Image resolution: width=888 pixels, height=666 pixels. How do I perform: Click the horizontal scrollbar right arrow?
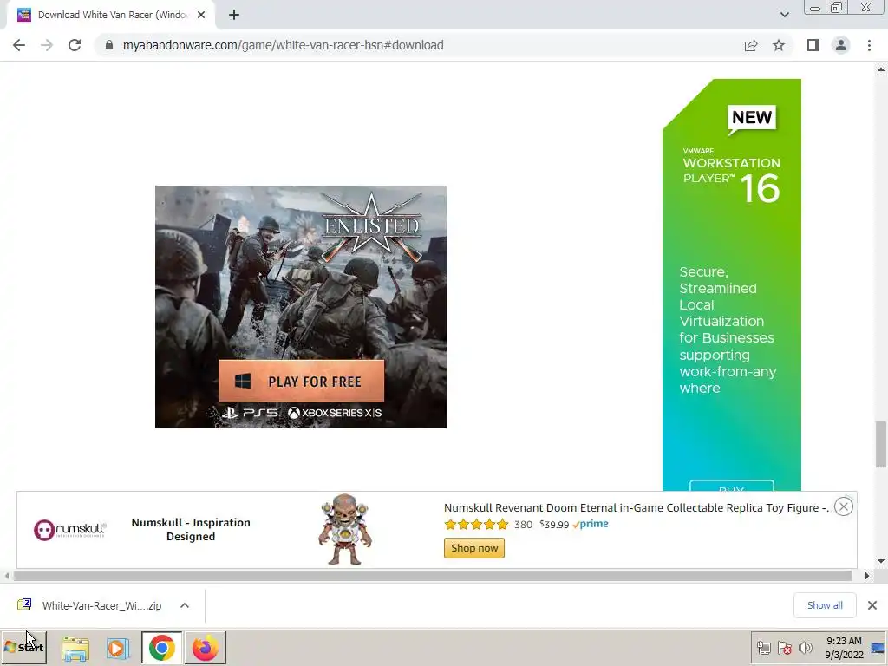(867, 576)
